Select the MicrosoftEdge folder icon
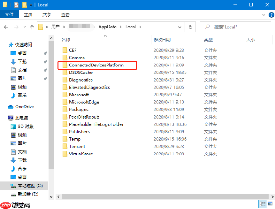 pyautogui.click(x=65, y=102)
